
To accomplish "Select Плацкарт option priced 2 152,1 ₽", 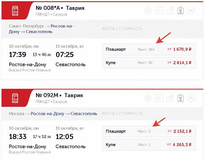I will [149, 131].
